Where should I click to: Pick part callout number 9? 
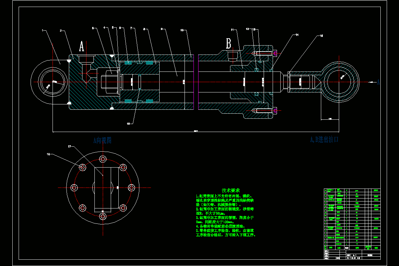[x=161, y=29]
